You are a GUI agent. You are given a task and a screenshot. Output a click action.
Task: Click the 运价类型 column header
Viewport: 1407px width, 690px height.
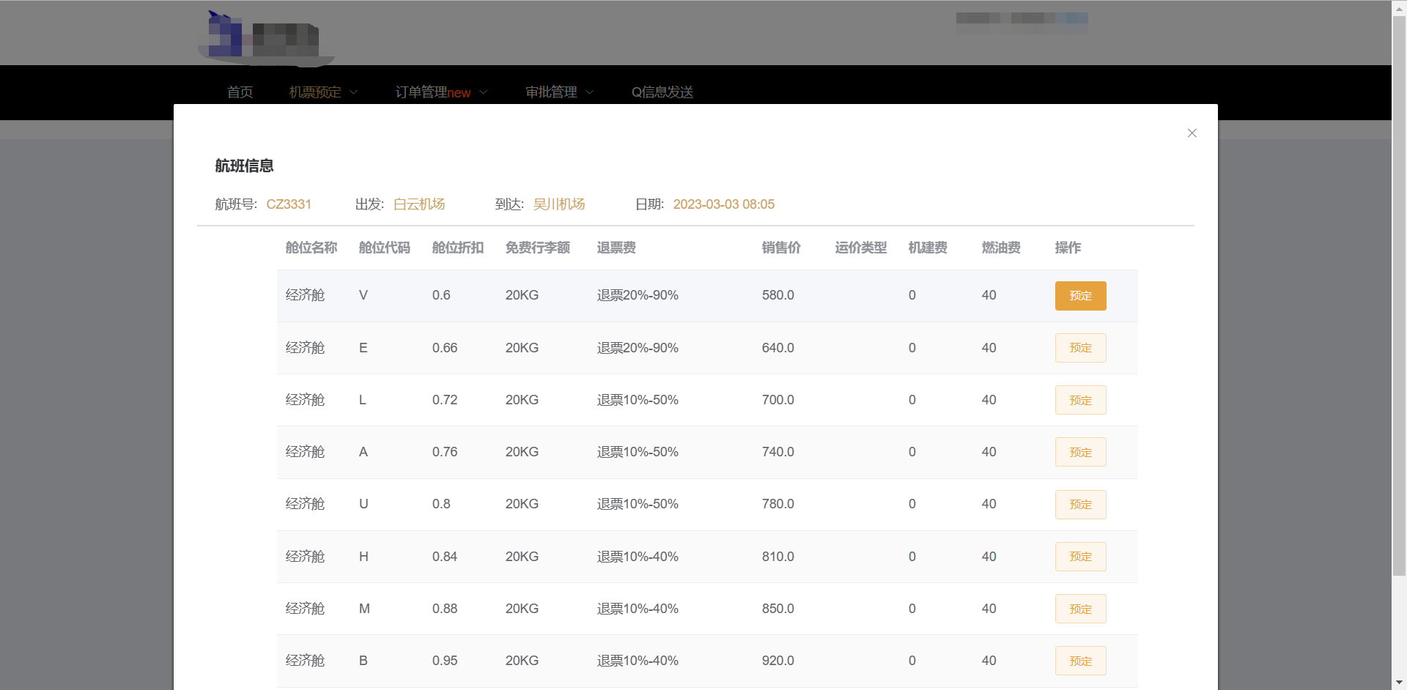click(x=861, y=248)
